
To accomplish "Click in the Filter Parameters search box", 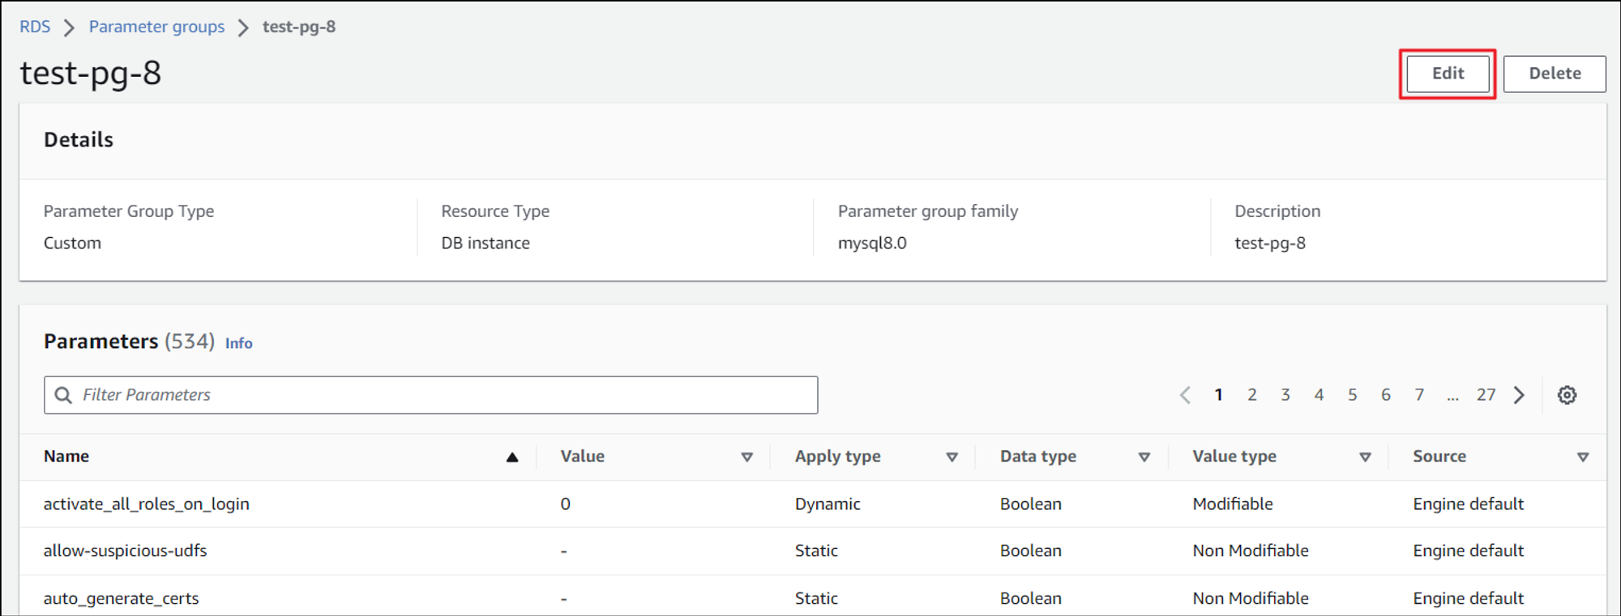I will point(446,395).
